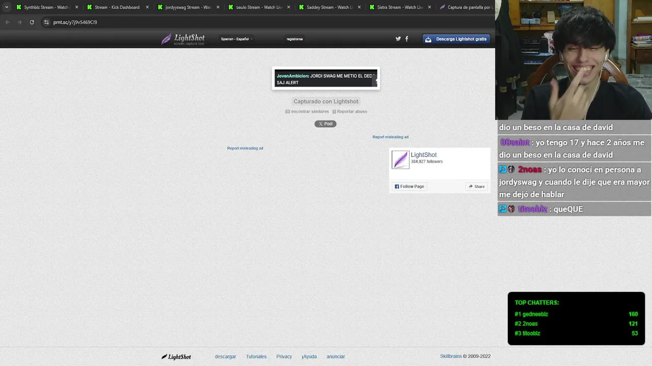The height and width of the screenshot is (366, 652).
Task: Open LightShot Facebook widget avatar
Action: coord(400,160)
